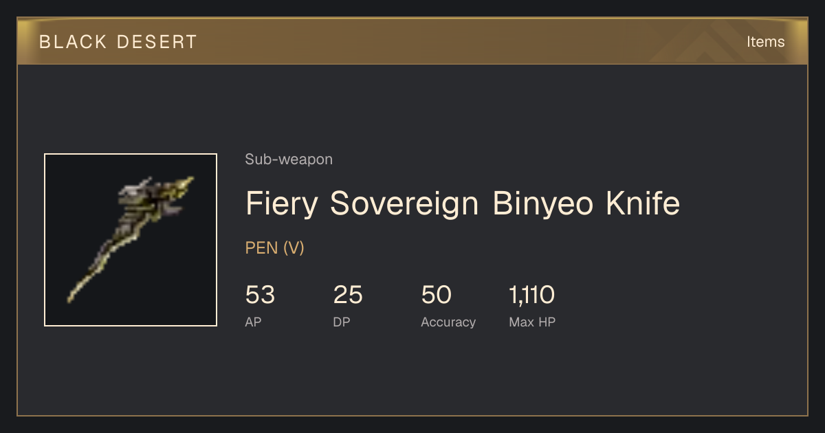Click the DP stat label
This screenshot has height=433, width=825.
pos(342,322)
